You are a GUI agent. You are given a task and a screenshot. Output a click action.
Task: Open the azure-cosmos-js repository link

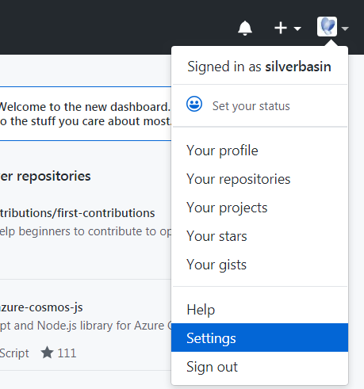(x=41, y=307)
